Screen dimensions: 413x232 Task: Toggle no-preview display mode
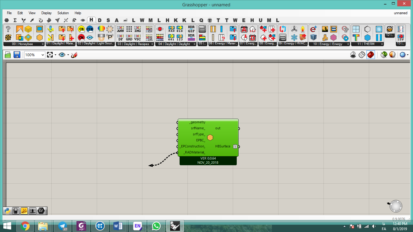point(353,55)
